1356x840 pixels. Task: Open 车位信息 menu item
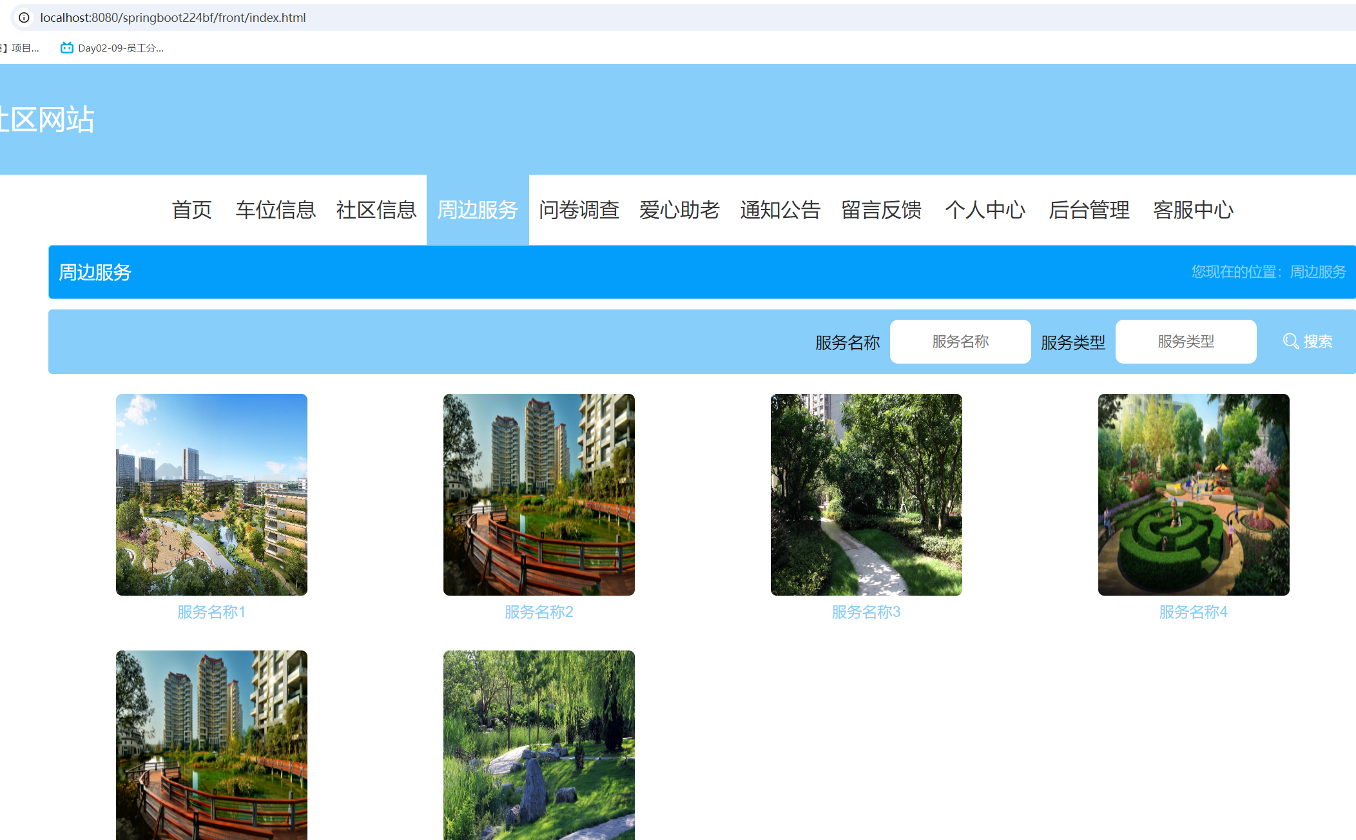point(275,210)
